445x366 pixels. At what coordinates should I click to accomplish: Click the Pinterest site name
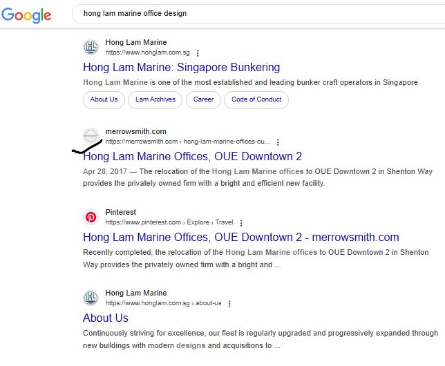tap(121, 212)
